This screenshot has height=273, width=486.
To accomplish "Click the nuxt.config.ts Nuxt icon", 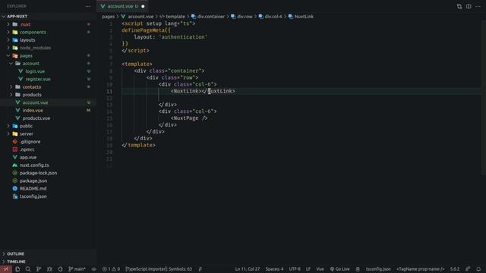I will 15,165.
